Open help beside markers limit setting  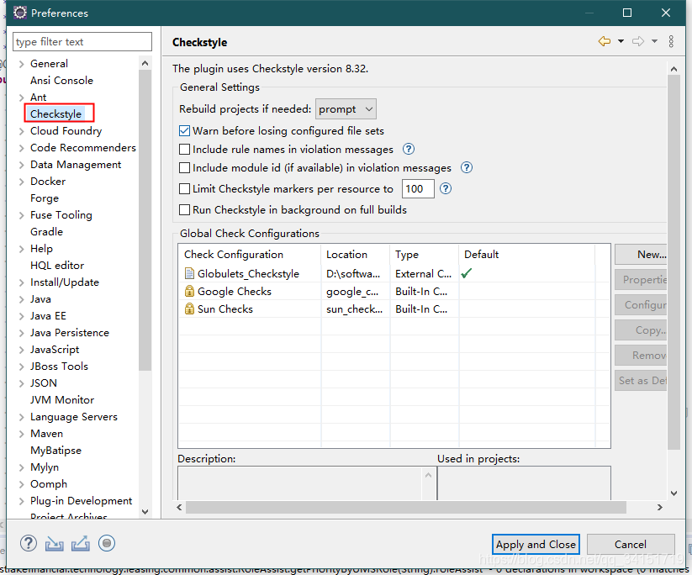pyautogui.click(x=445, y=188)
